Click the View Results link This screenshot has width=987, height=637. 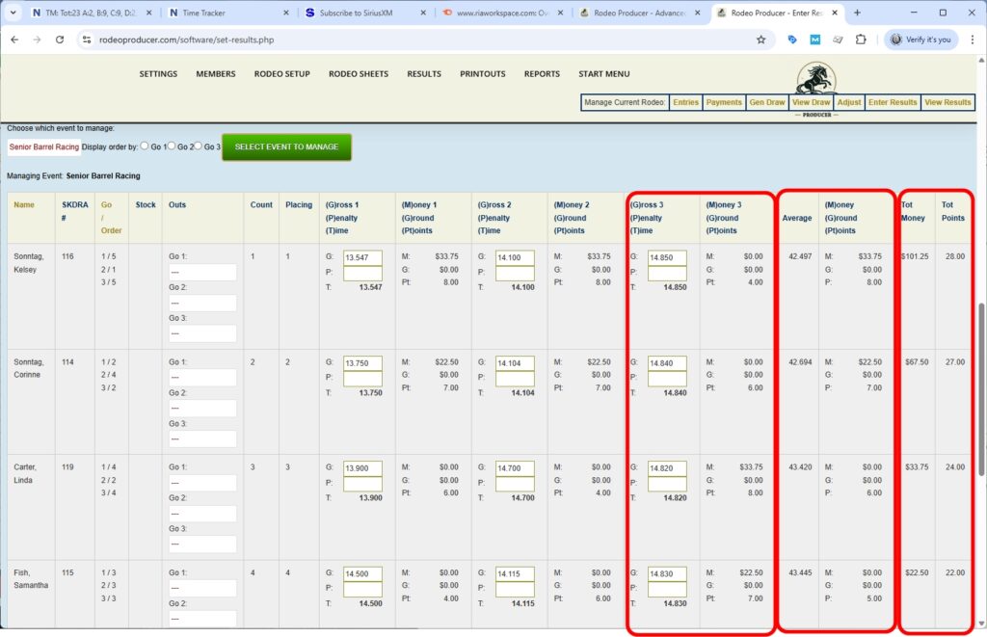coord(947,102)
